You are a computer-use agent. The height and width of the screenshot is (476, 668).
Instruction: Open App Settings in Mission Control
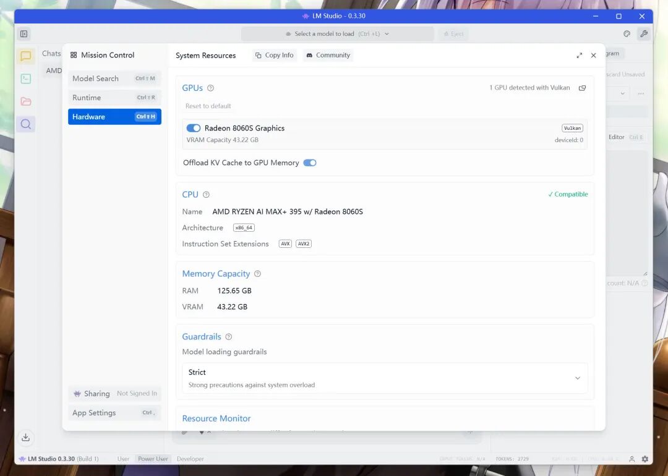[114, 412]
